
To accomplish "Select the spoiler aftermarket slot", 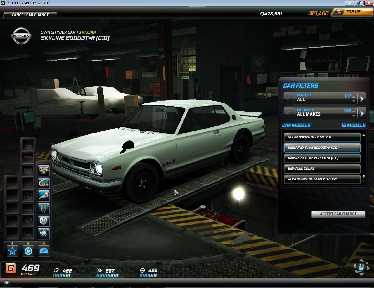I will coord(28,158).
